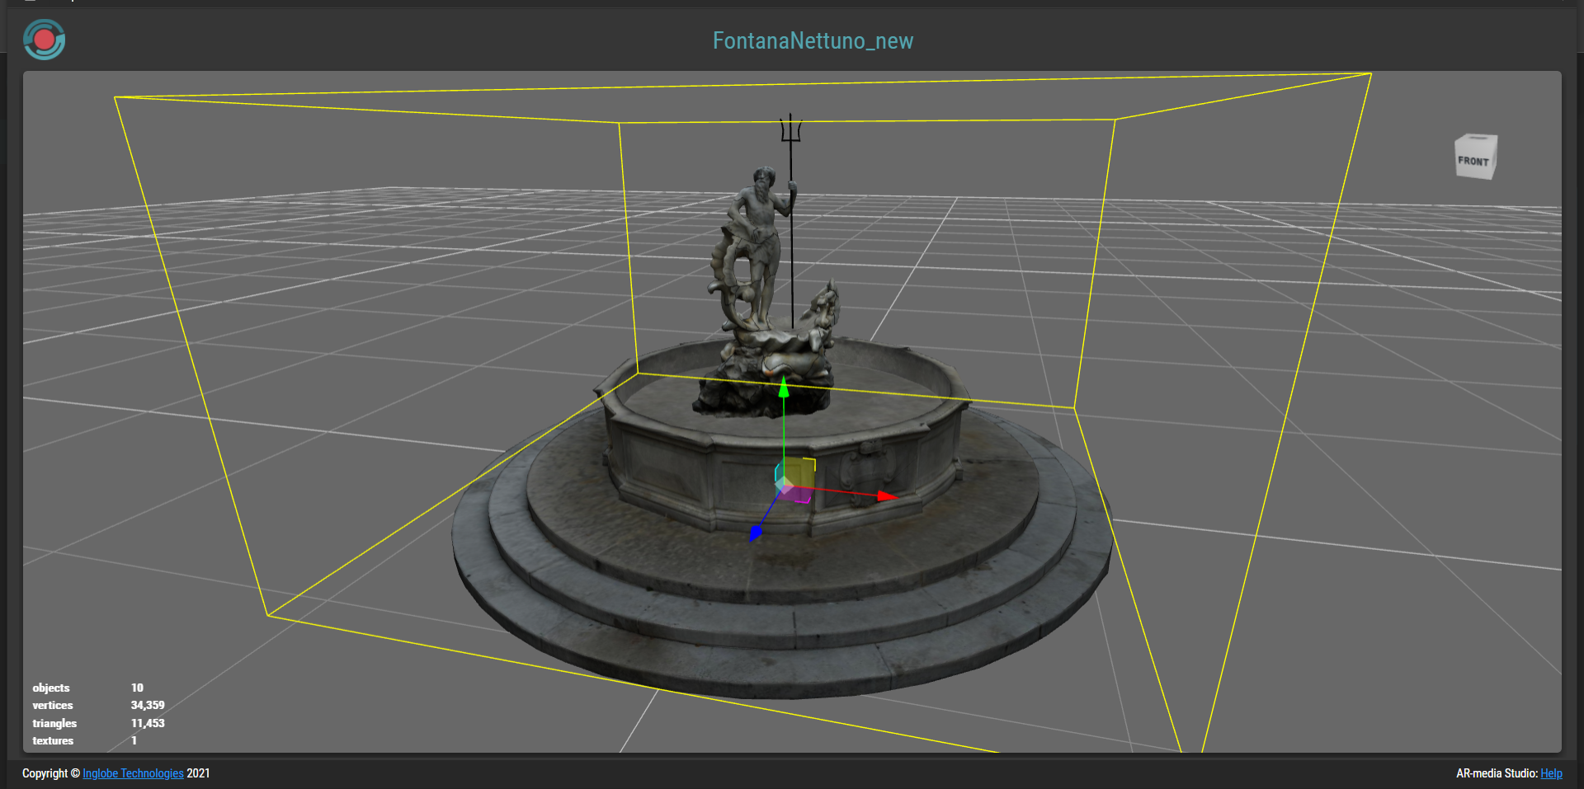Select the Neptune statue figure

[x=757, y=239]
